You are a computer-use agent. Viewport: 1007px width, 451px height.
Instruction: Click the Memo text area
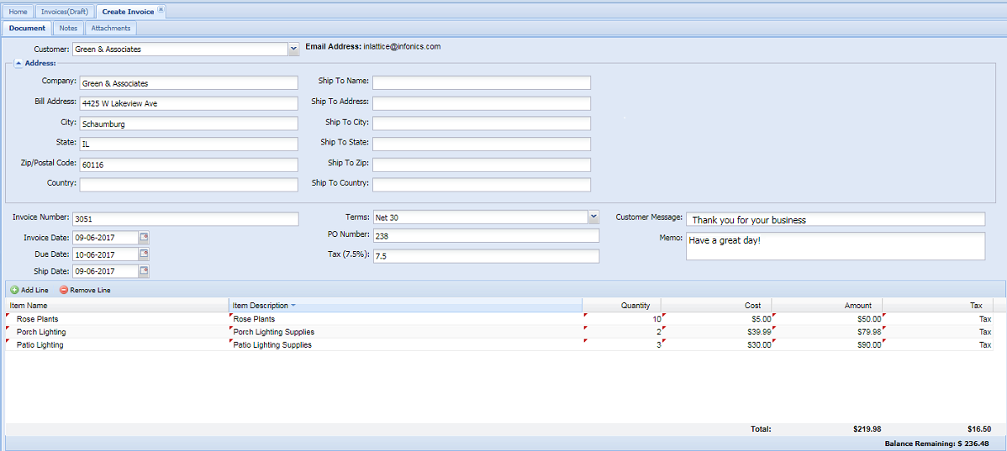[835, 246]
